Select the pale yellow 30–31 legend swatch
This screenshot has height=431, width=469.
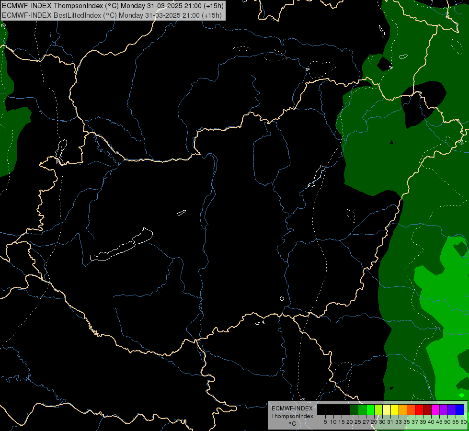point(387,409)
